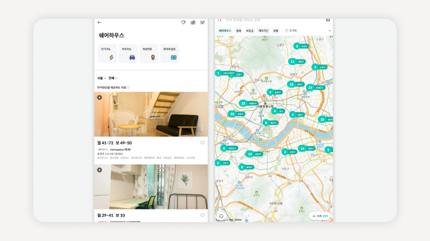Image resolution: width=430 pixels, height=241 pixels.
Task: Expand the 전체 district dropdown
Action: click(x=113, y=78)
